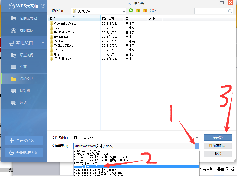
Task: Maximize the 另存为 dialog window
Action: (x=222, y=3)
